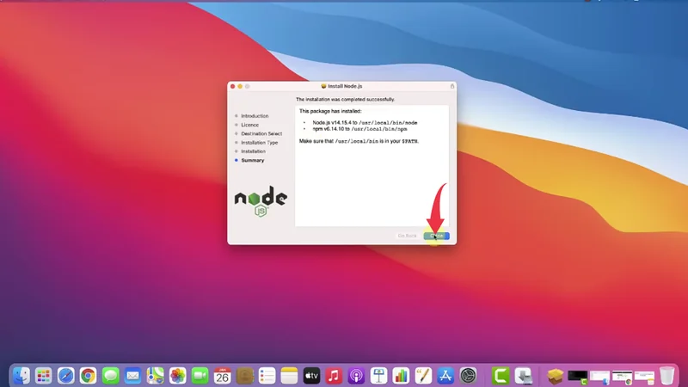Launch Safari from the Dock
Screen dimensions: 688x387
pyautogui.click(x=66, y=375)
